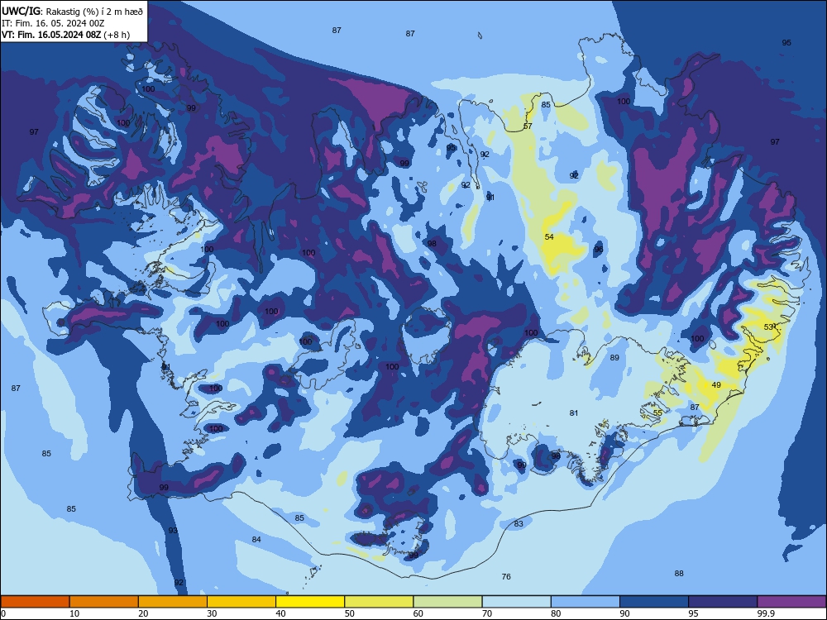Click the 90–95 medium blue legend swatch
The height and width of the screenshot is (620, 827).
coord(654,602)
